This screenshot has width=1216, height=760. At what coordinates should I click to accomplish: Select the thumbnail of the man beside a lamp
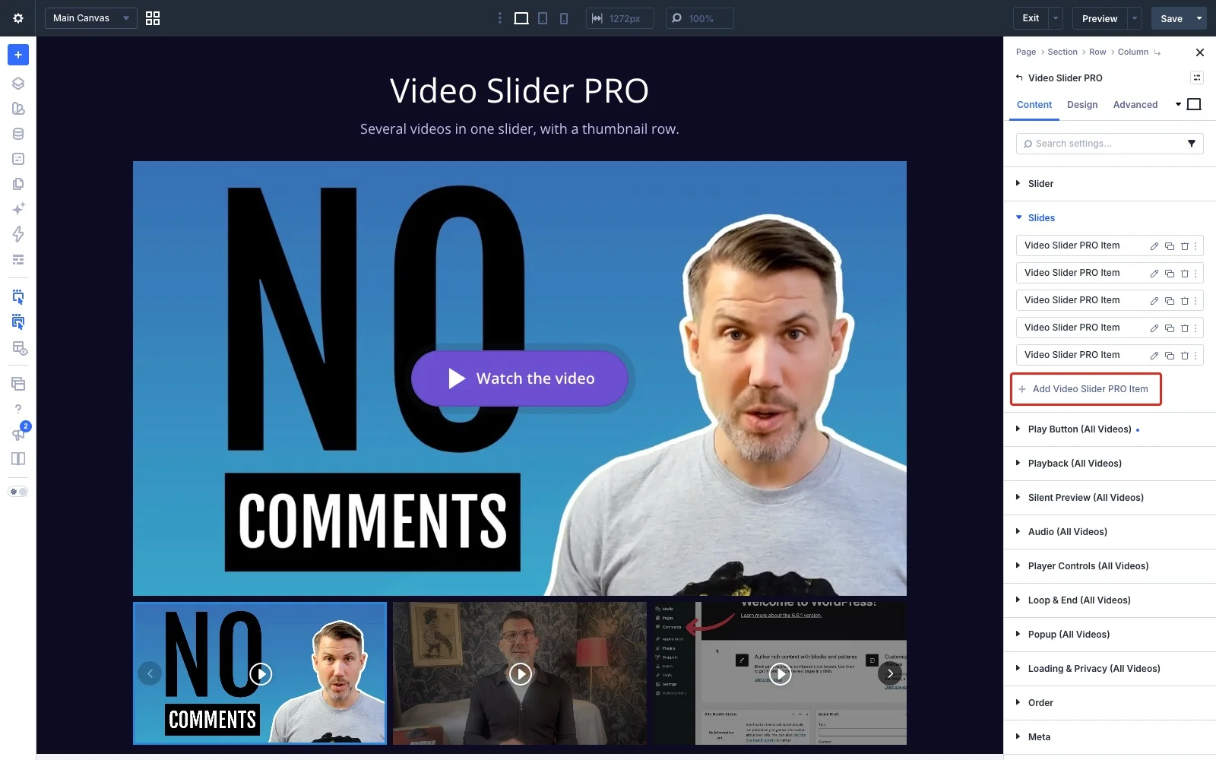pyautogui.click(x=520, y=673)
